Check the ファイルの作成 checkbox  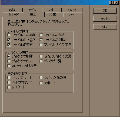tap(41, 35)
